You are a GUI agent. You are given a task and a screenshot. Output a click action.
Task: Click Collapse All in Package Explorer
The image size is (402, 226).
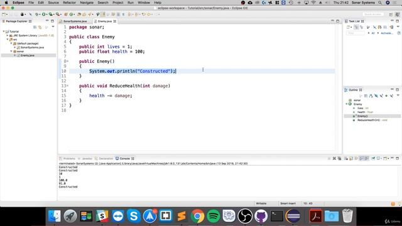tap(35, 27)
